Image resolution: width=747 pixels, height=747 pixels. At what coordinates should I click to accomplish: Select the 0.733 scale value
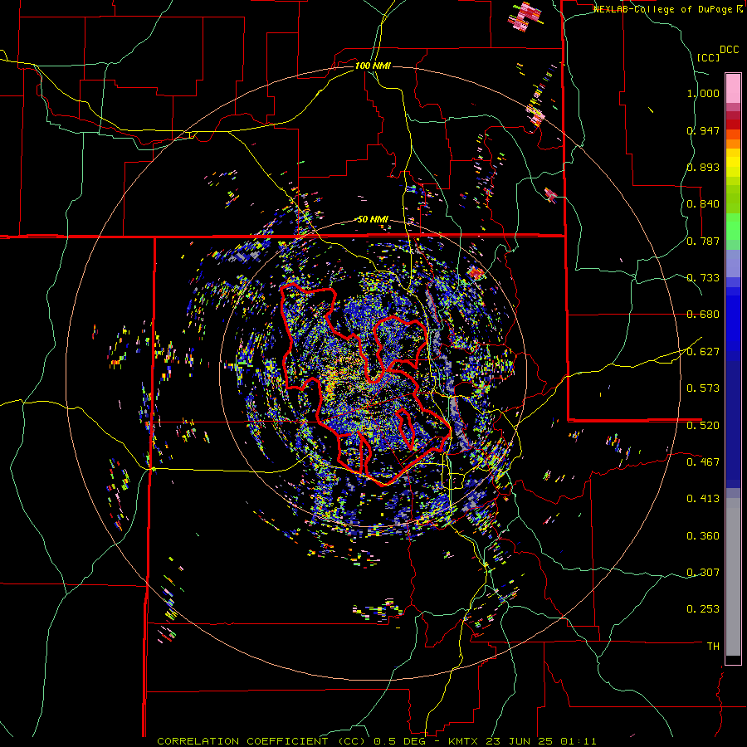point(703,278)
